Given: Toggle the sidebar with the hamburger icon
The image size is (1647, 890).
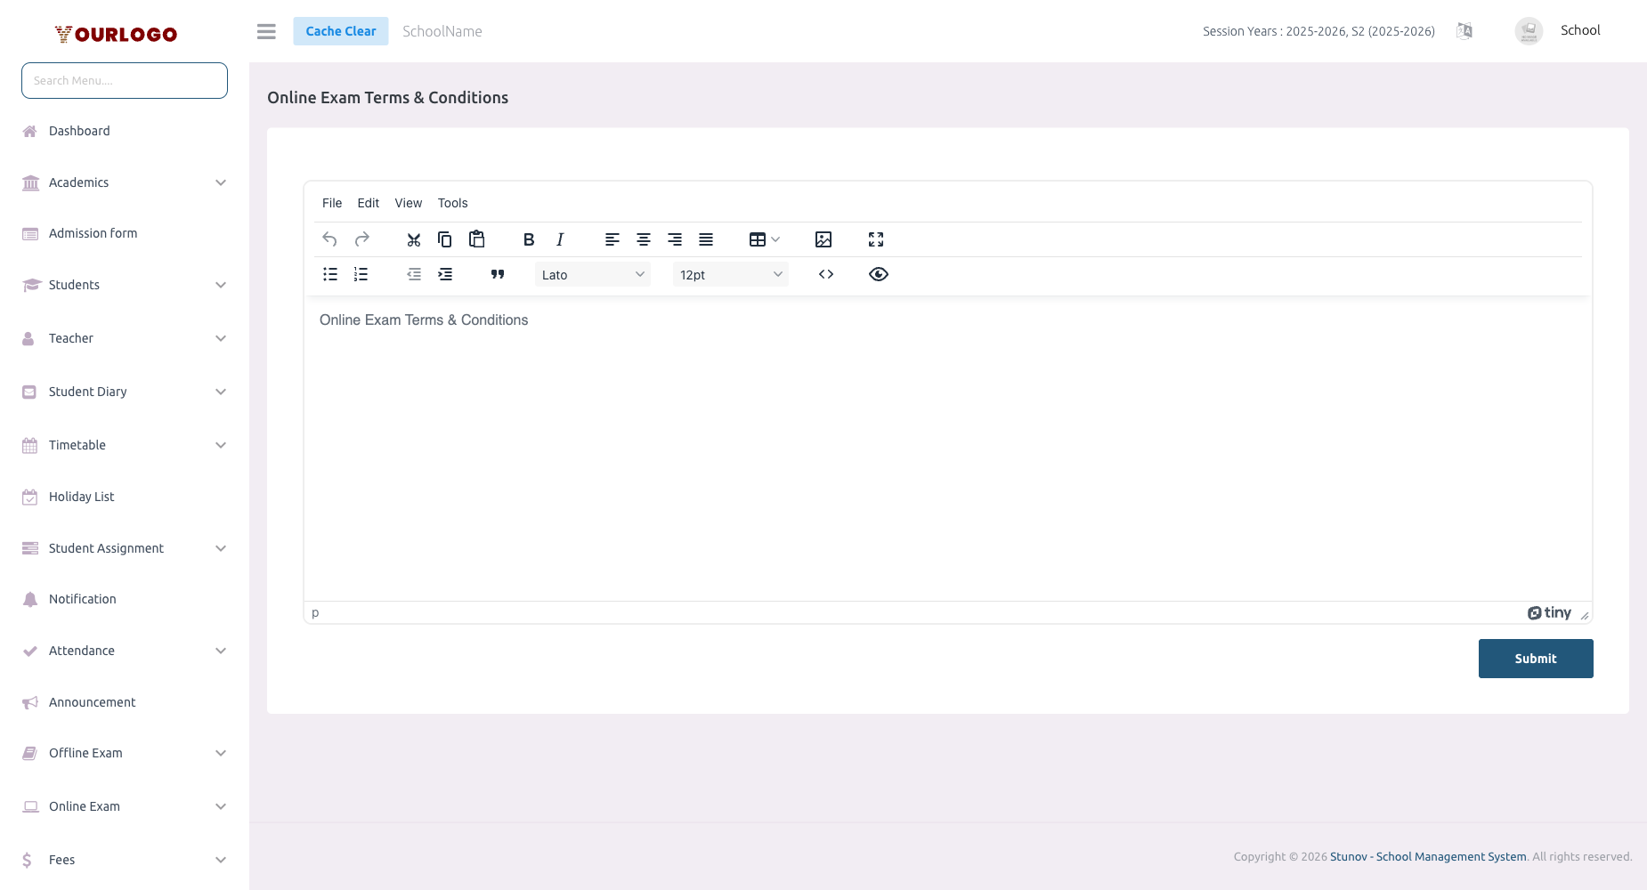Looking at the screenshot, I should coord(265,31).
